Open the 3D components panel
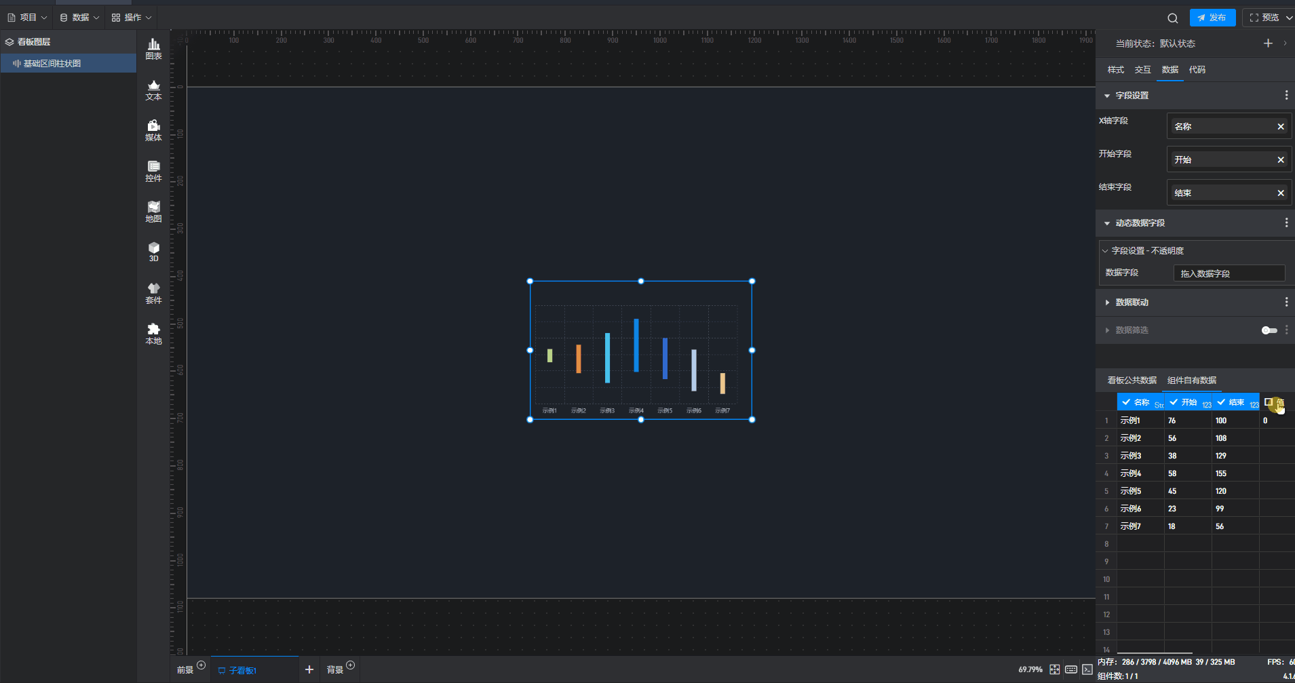1295x683 pixels. [x=154, y=252]
